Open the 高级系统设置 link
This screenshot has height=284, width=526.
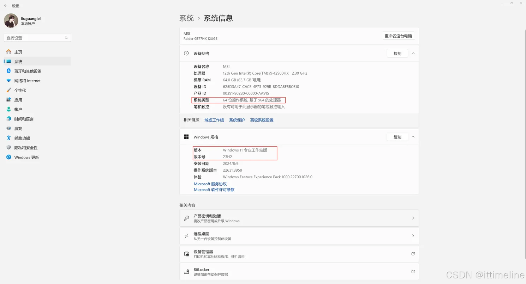click(x=262, y=120)
